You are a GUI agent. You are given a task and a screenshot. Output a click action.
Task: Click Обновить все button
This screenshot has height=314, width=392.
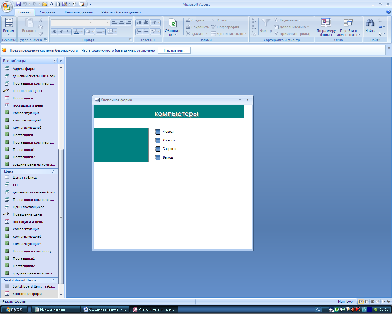coord(173,27)
